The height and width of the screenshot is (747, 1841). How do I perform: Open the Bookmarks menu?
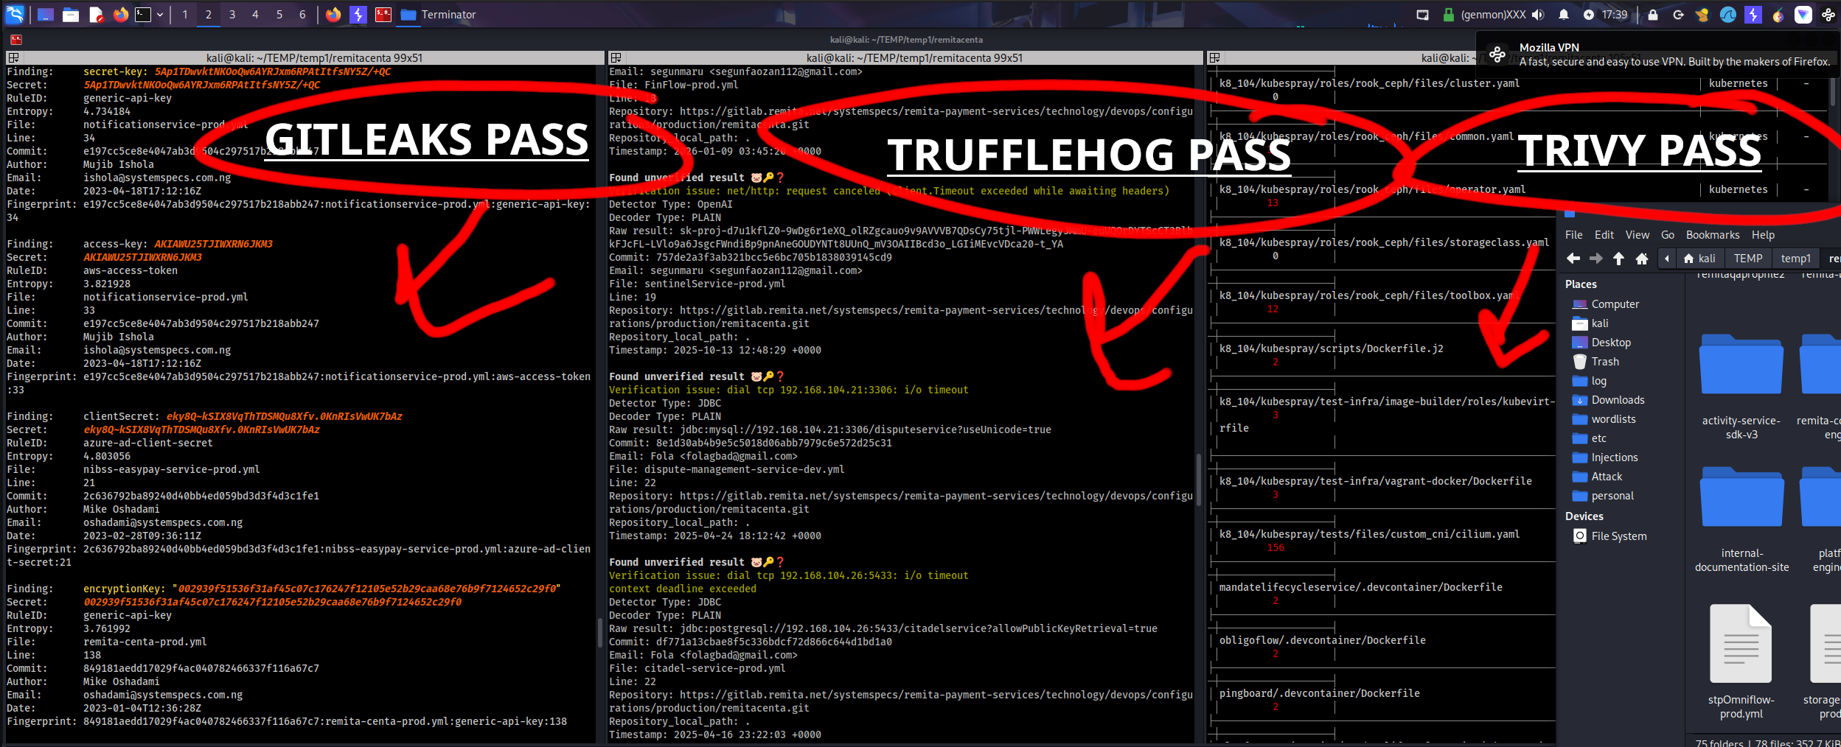tap(1712, 234)
